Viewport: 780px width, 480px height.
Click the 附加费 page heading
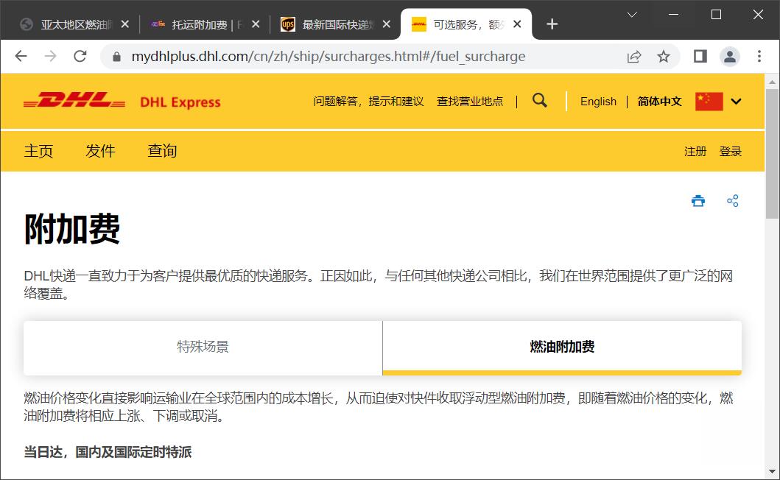(72, 229)
